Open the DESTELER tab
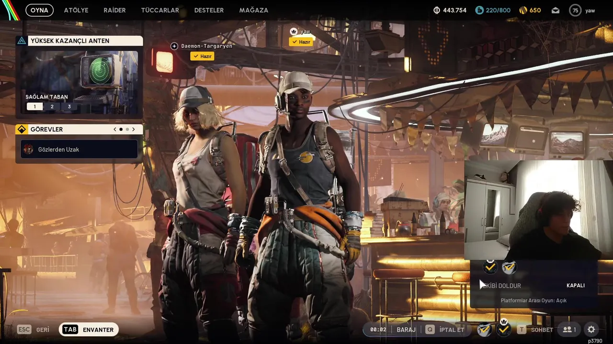 [209, 10]
